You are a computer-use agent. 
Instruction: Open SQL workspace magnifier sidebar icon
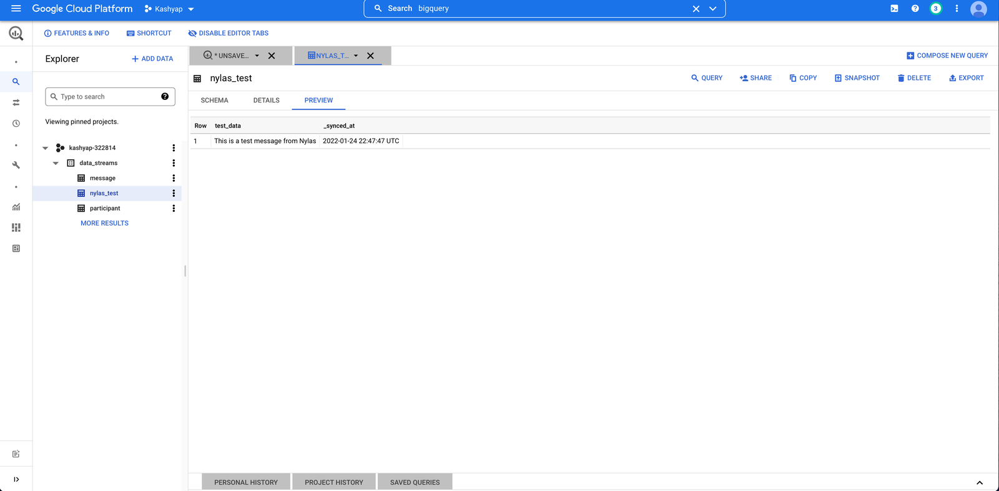(x=16, y=82)
